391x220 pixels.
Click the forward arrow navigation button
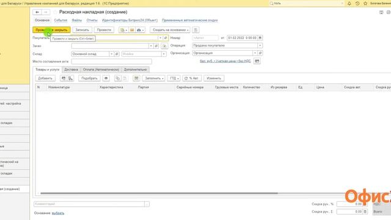pos(46,12)
